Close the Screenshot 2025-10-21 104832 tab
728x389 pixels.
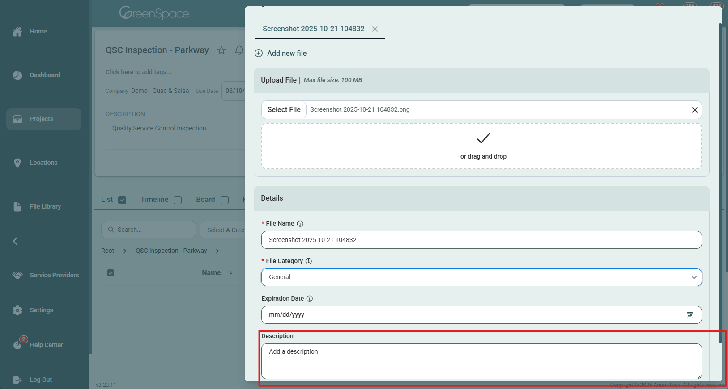(375, 29)
